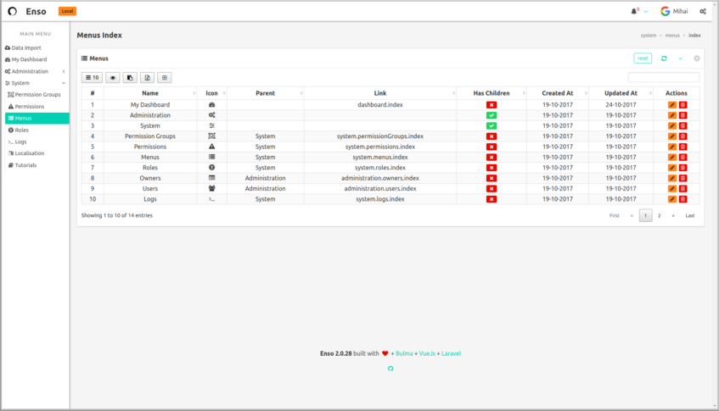Sort table by Icon column
The width and height of the screenshot is (719, 411).
coord(212,93)
